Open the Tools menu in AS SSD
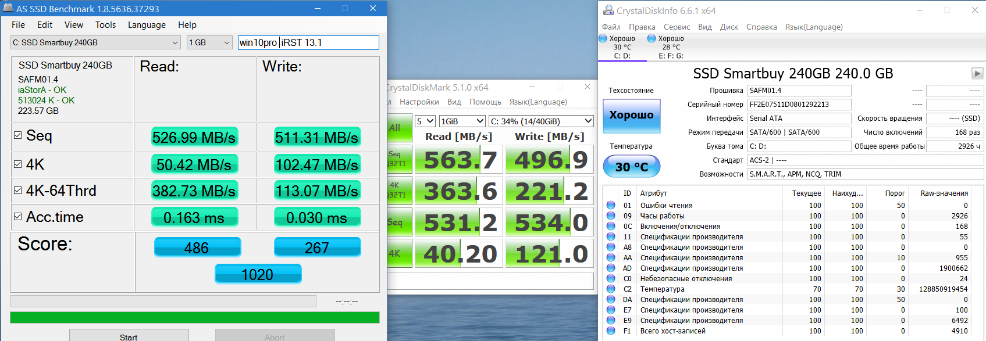The height and width of the screenshot is (341, 986). pos(105,25)
